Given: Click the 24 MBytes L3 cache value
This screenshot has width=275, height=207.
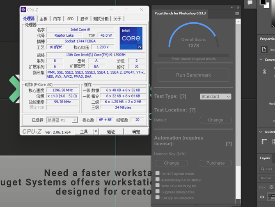Looking at the screenshot, I should tap(123, 108).
